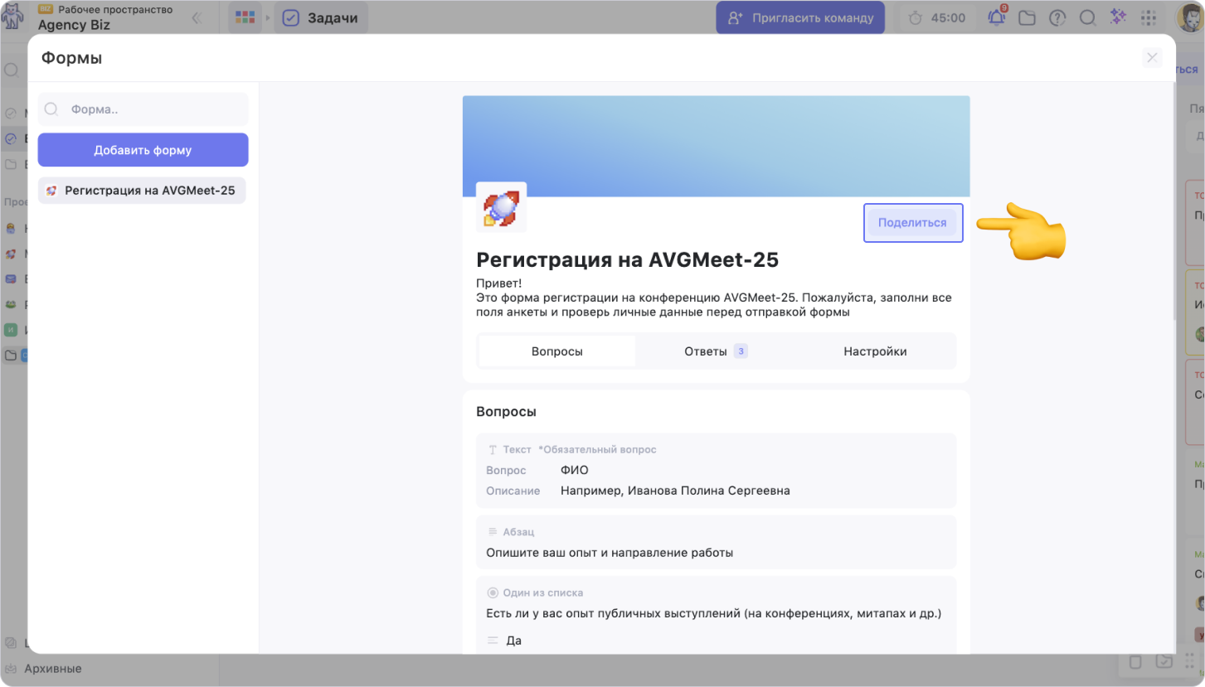Viewport: 1205px width, 687px height.
Task: Click Добавить форму button
Action: [x=143, y=150]
